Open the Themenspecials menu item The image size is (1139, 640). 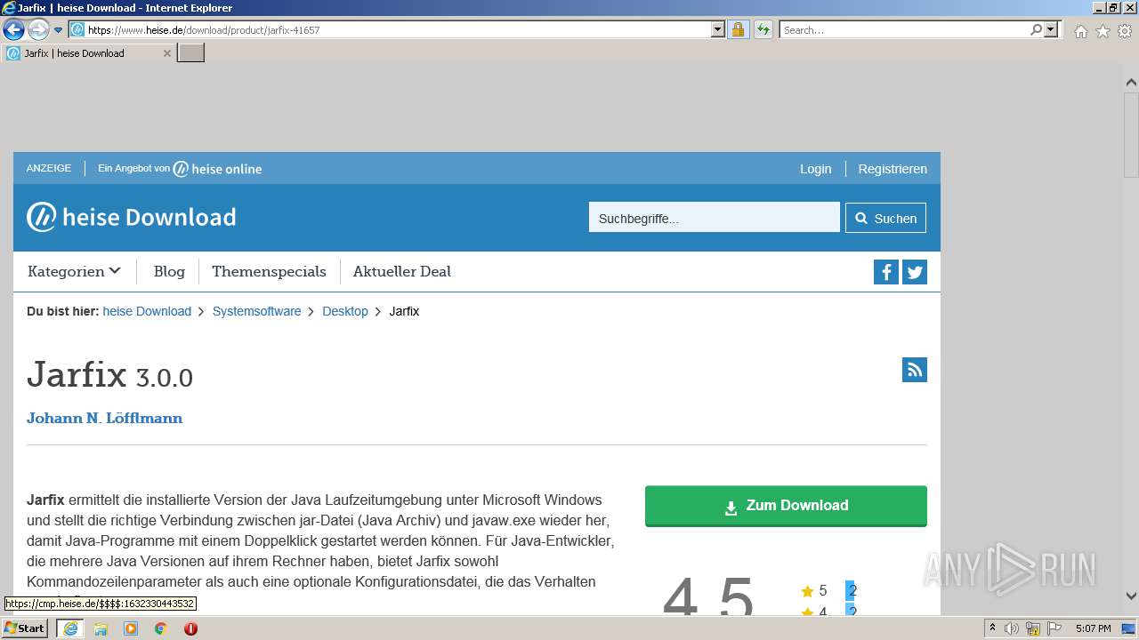pos(269,271)
